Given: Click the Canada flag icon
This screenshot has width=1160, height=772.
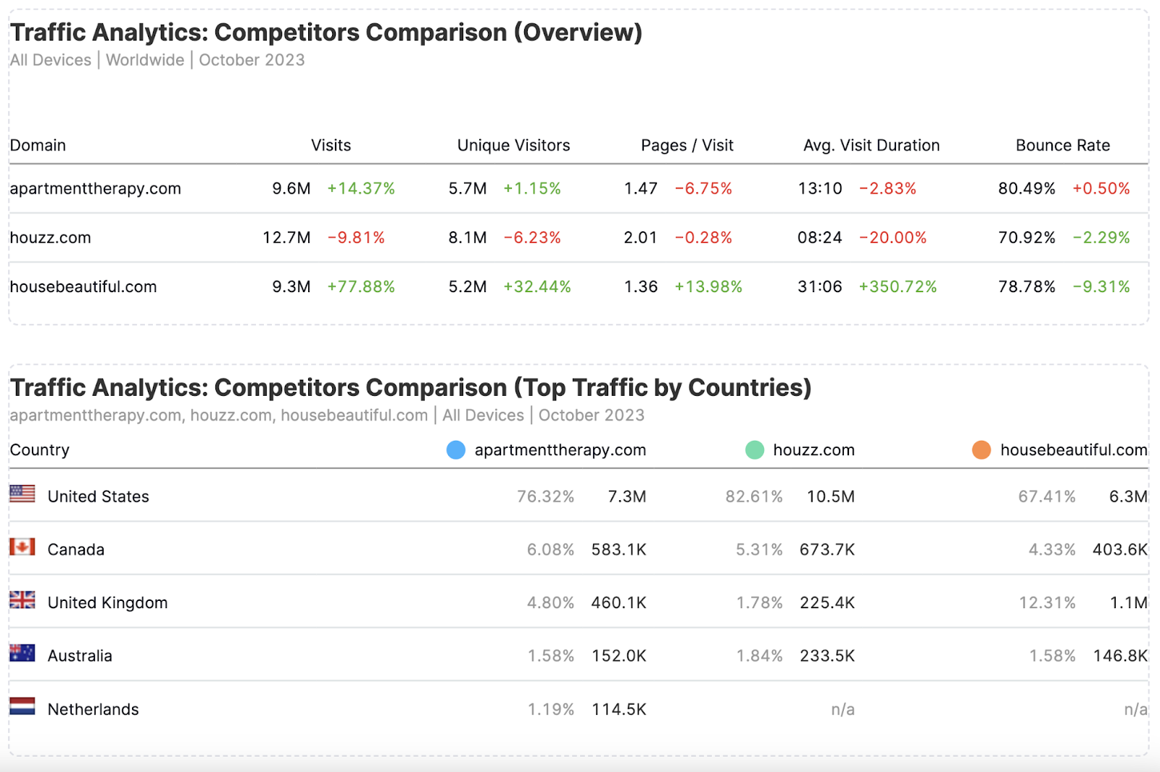Looking at the screenshot, I should 22,547.
